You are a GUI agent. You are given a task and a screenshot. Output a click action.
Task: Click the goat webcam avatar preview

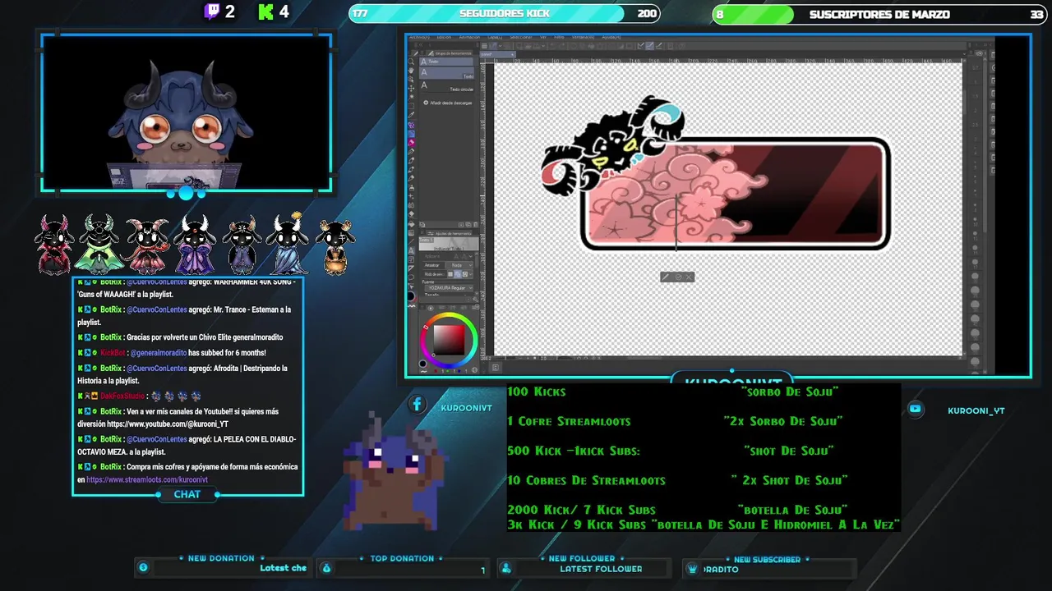186,112
